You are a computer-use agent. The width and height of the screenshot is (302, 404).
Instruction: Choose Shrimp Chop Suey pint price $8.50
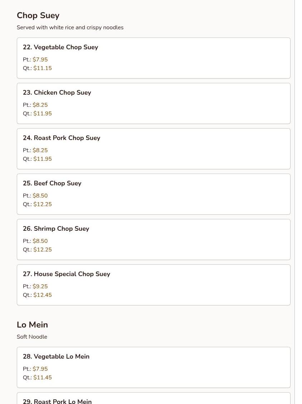pyautogui.click(x=40, y=241)
